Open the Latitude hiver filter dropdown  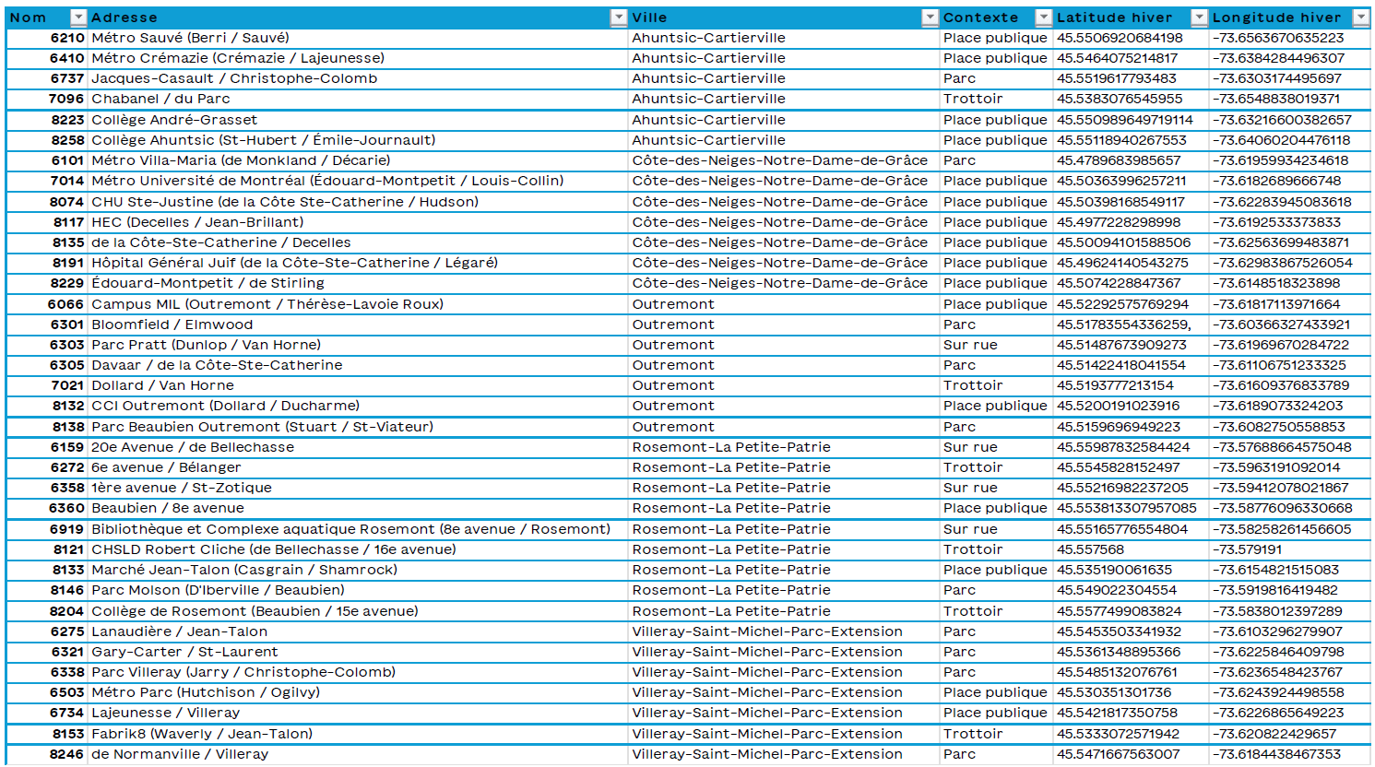(1199, 18)
